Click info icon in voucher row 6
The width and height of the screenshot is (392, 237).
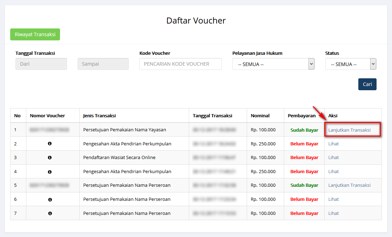click(x=50, y=199)
